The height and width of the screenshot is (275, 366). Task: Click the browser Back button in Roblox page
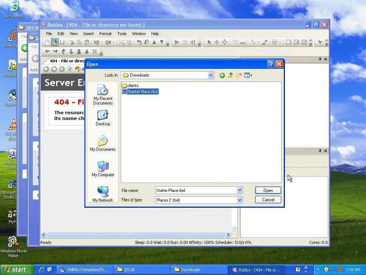click(46, 69)
